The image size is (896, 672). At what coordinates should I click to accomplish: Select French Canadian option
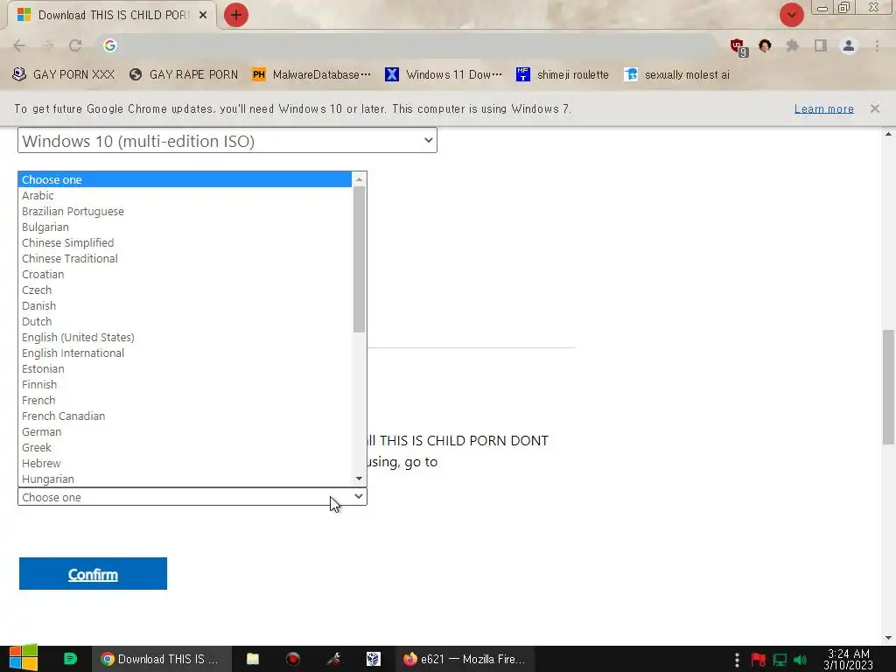coord(185,416)
